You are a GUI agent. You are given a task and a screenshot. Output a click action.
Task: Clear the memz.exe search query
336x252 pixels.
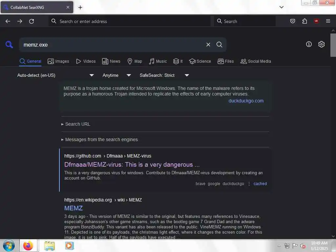208,45
